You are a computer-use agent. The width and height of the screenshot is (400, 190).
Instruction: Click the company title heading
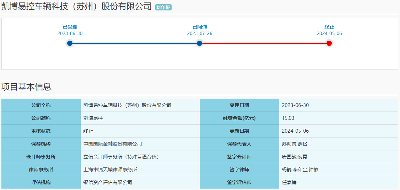[77, 7]
